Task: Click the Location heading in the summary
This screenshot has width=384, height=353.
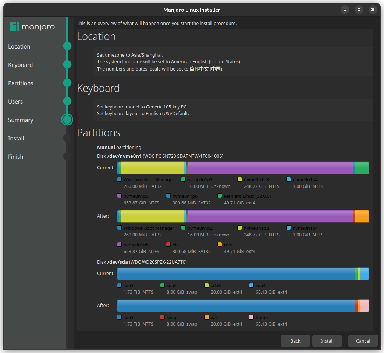Action: coord(96,36)
